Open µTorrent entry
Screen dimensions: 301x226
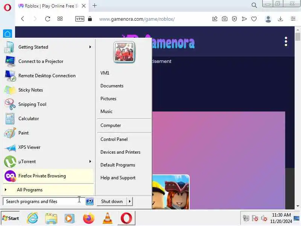point(48,162)
